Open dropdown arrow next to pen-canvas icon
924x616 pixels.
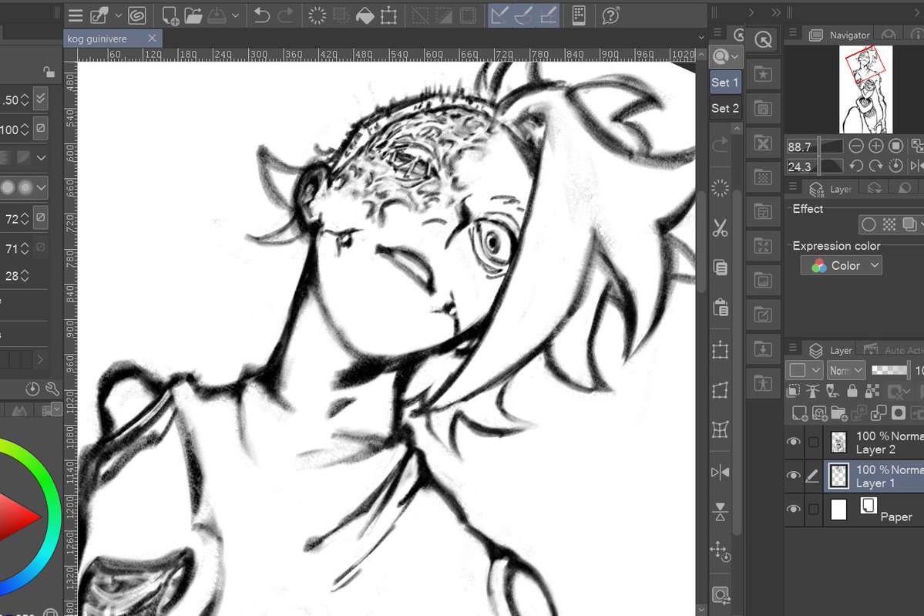pyautogui.click(x=118, y=16)
